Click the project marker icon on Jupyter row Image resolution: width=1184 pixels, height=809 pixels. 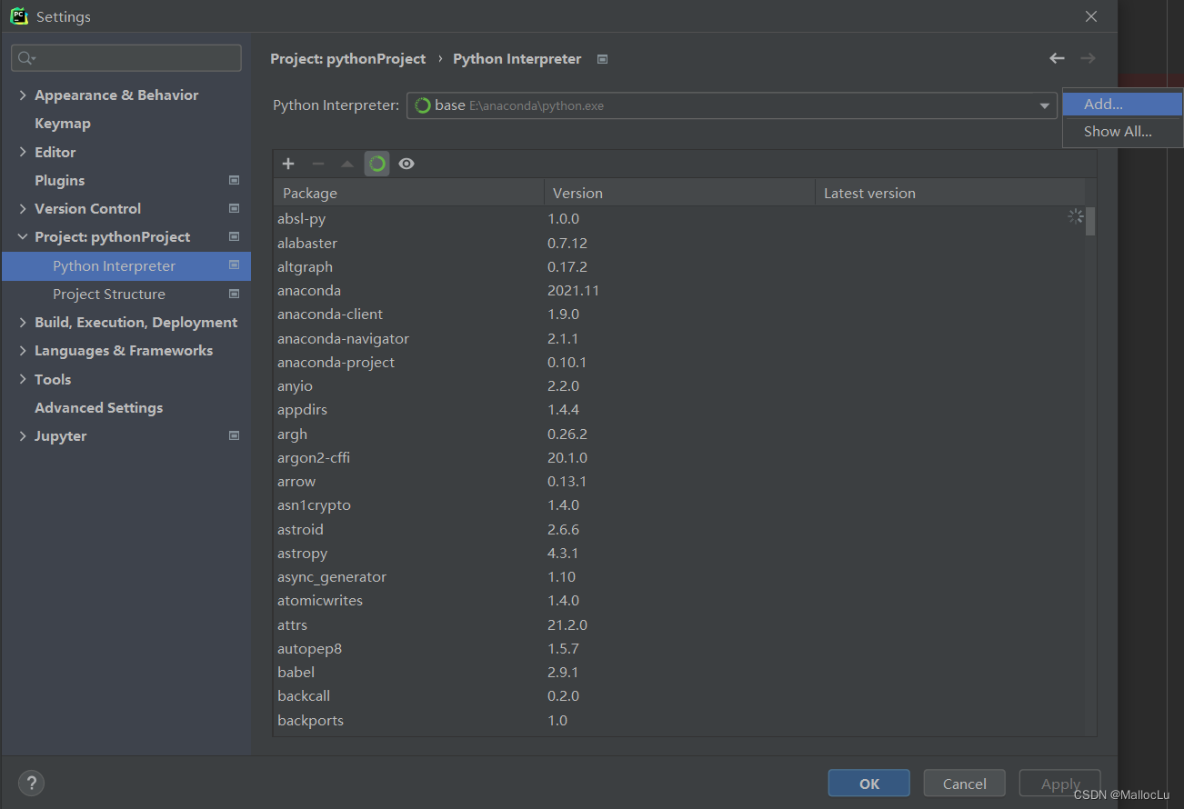234,435
